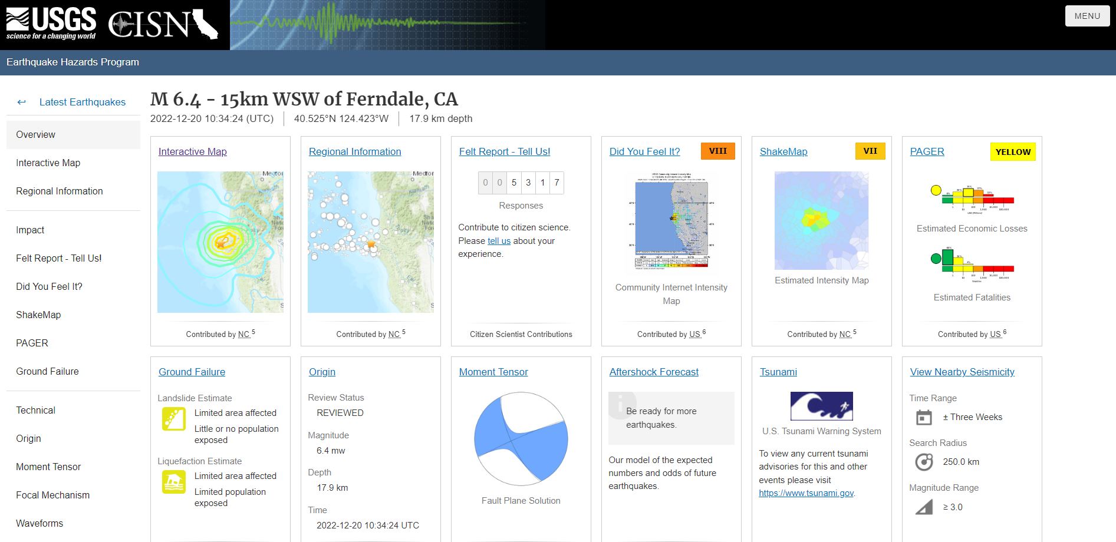
Task: Select Did You Feel It? in sidebar
Action: (73, 286)
